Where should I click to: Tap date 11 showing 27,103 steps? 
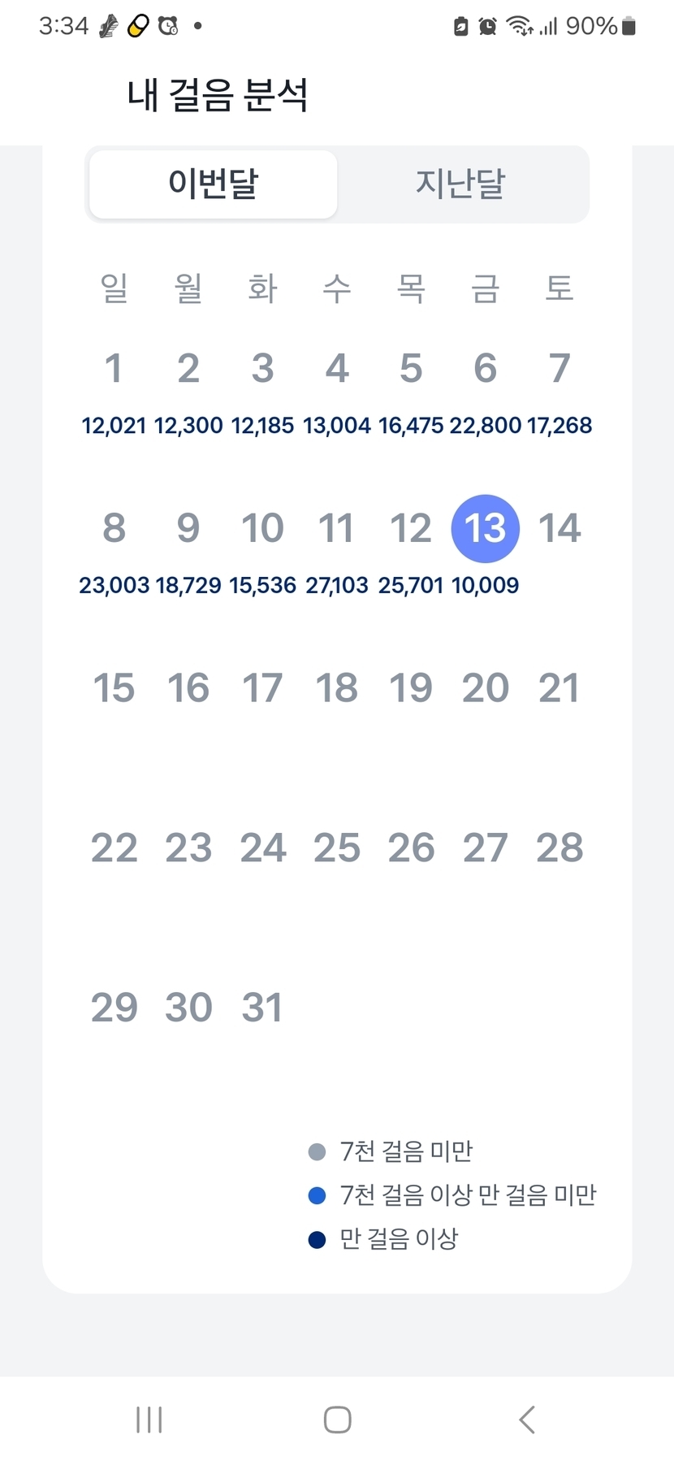pyautogui.click(x=336, y=528)
